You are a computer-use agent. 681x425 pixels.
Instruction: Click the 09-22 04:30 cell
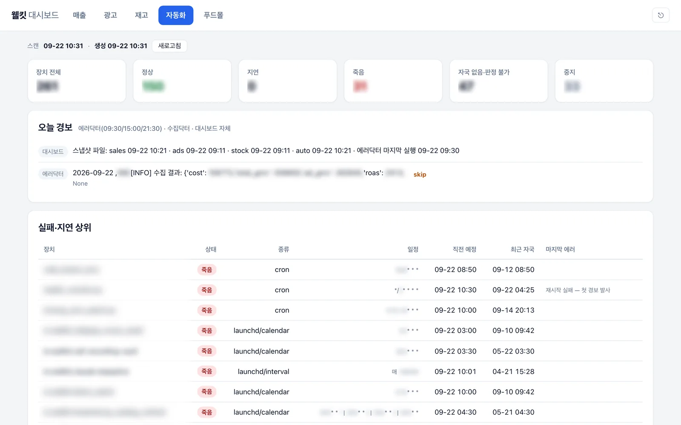(455, 412)
